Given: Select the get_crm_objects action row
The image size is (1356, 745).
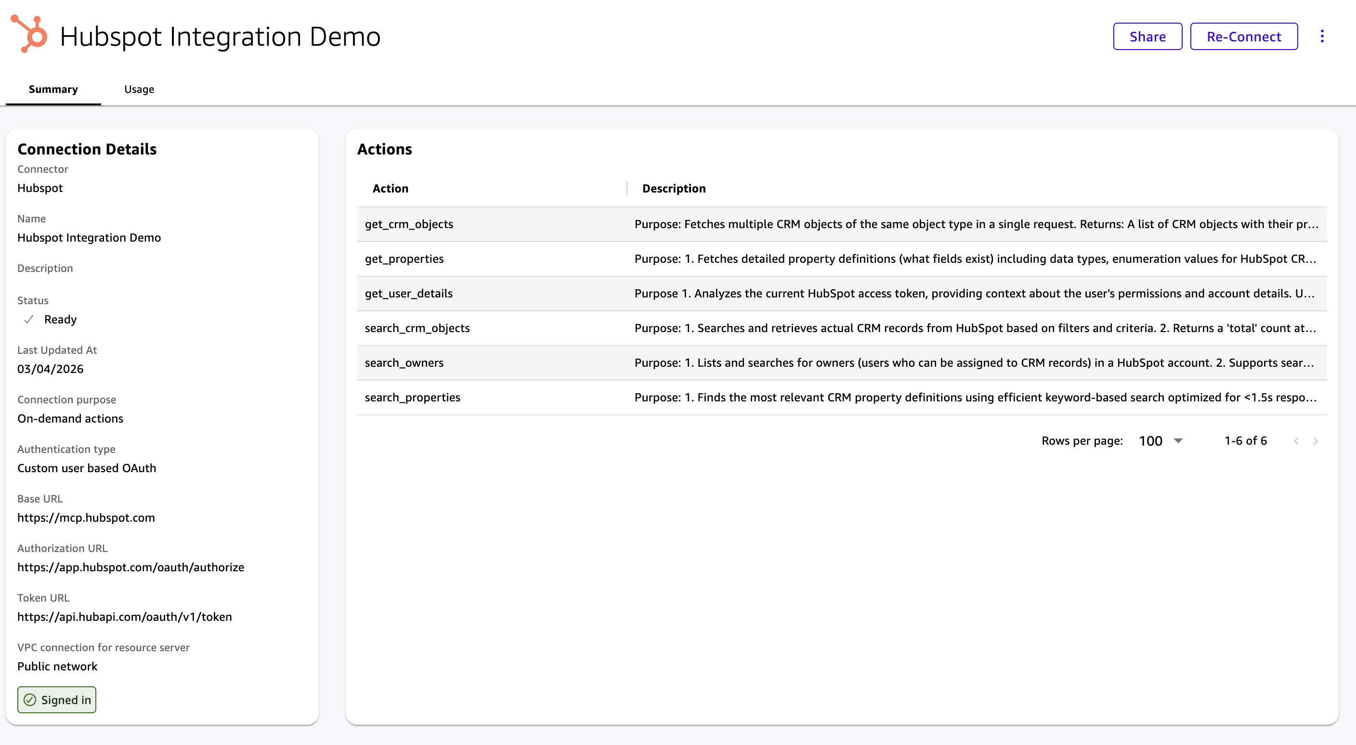Looking at the screenshot, I should tap(409, 224).
